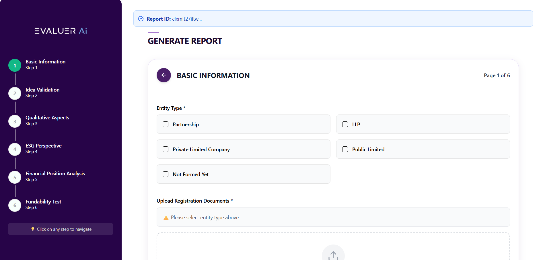Click the step 1 circle icon
This screenshot has height=260, width=543.
click(x=15, y=65)
